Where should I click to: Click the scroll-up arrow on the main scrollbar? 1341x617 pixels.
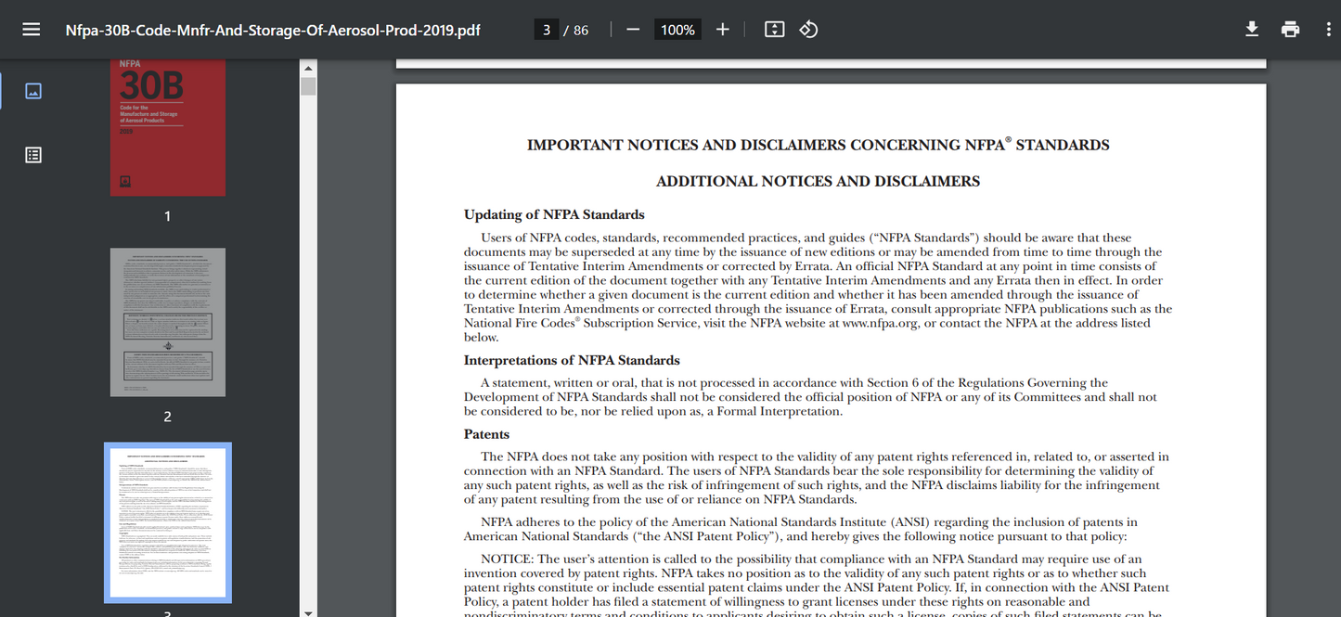[x=308, y=66]
